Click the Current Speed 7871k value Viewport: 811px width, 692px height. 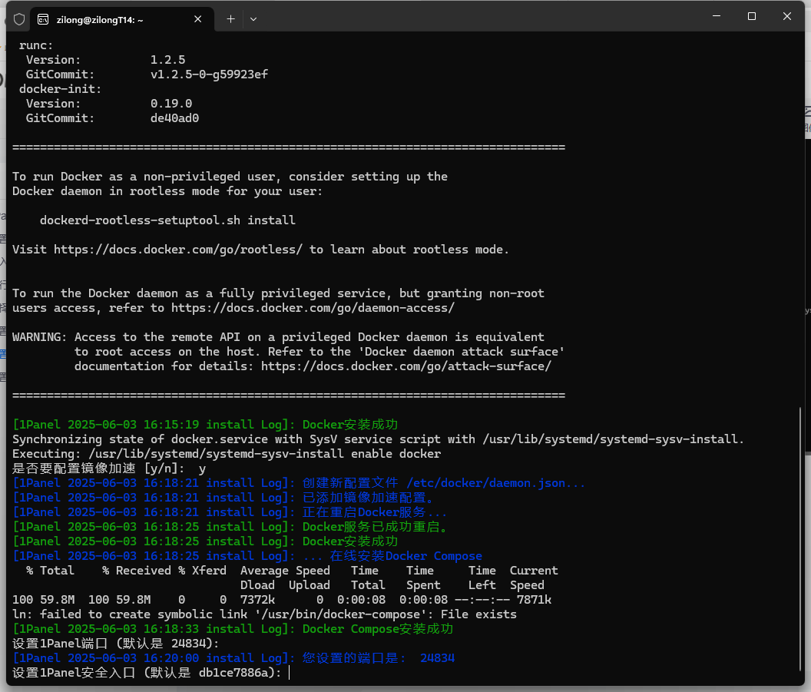tap(534, 600)
